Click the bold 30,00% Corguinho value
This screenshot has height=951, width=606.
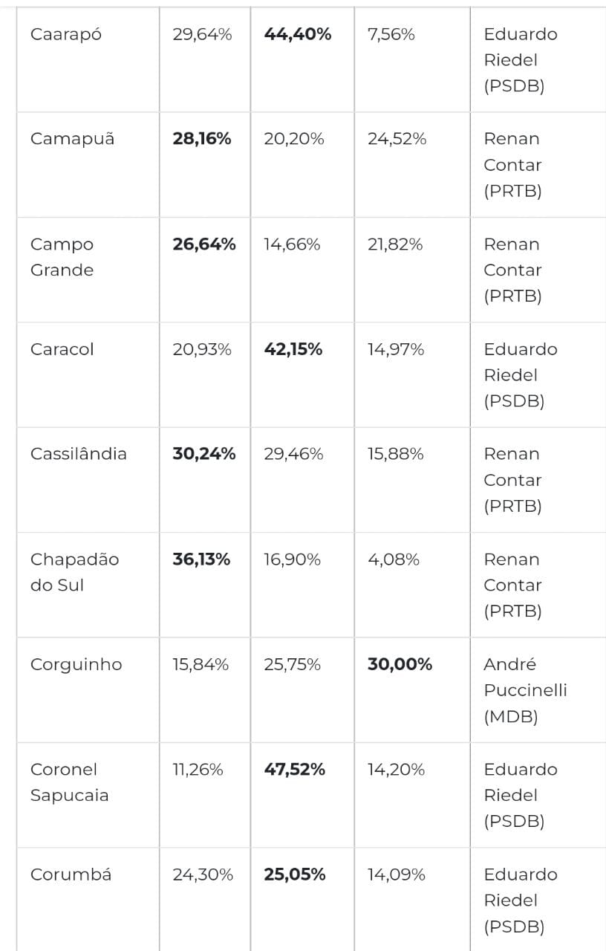pos(400,664)
